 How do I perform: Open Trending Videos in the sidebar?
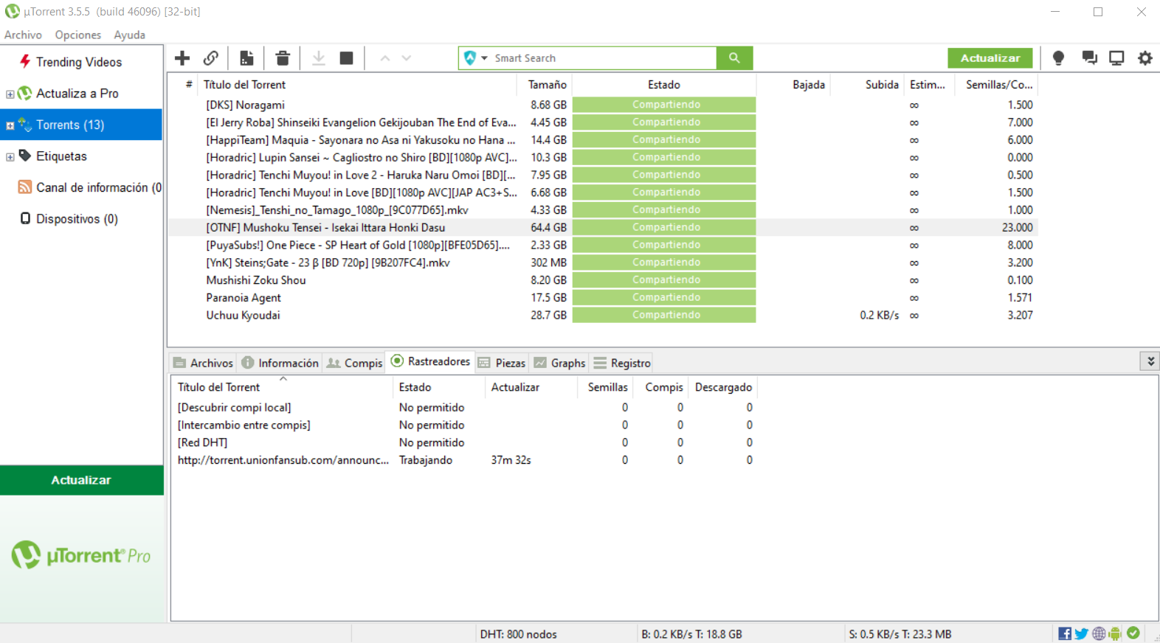(79, 62)
